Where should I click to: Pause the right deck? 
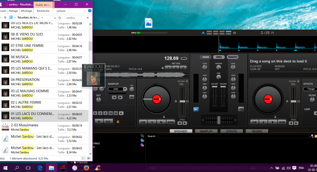[264, 122]
